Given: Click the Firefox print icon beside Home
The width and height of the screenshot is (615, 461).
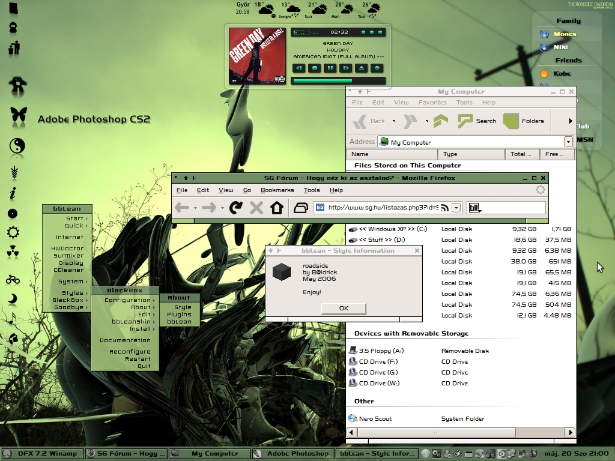Looking at the screenshot, I should (x=301, y=207).
